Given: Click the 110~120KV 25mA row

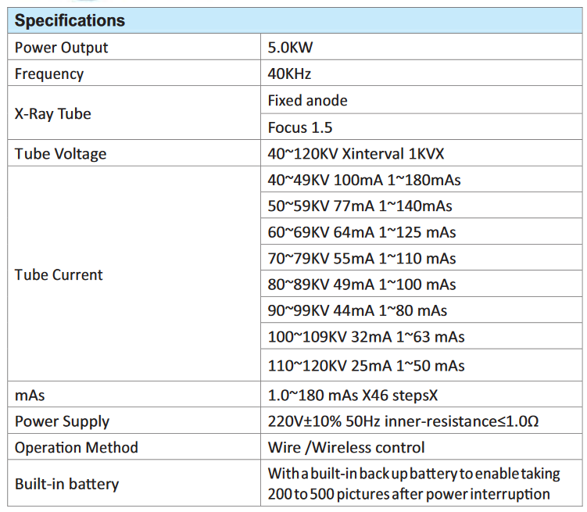Looking at the screenshot, I should click(366, 366).
